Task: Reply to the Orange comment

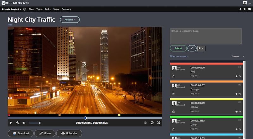Action: click(240, 94)
